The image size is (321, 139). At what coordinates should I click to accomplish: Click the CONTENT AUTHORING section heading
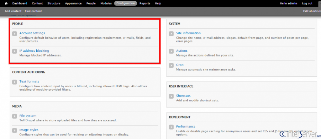(29, 72)
